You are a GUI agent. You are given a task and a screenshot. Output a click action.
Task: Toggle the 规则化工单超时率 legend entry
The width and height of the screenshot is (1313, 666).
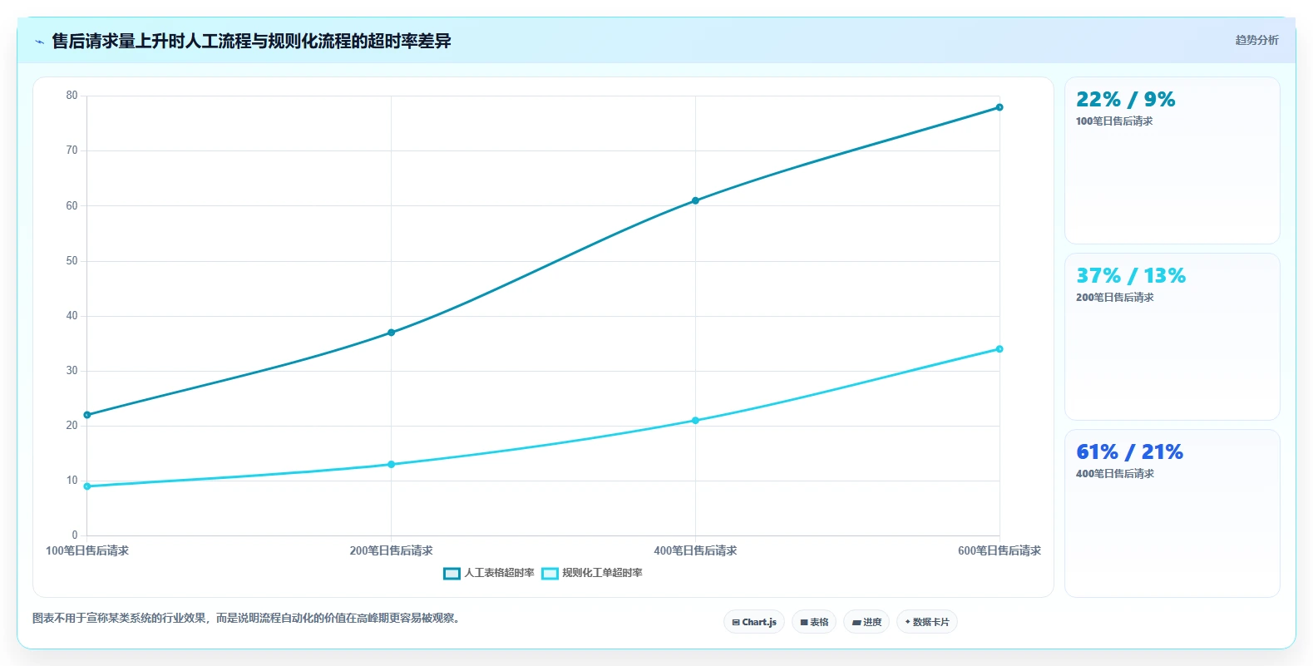pos(592,573)
